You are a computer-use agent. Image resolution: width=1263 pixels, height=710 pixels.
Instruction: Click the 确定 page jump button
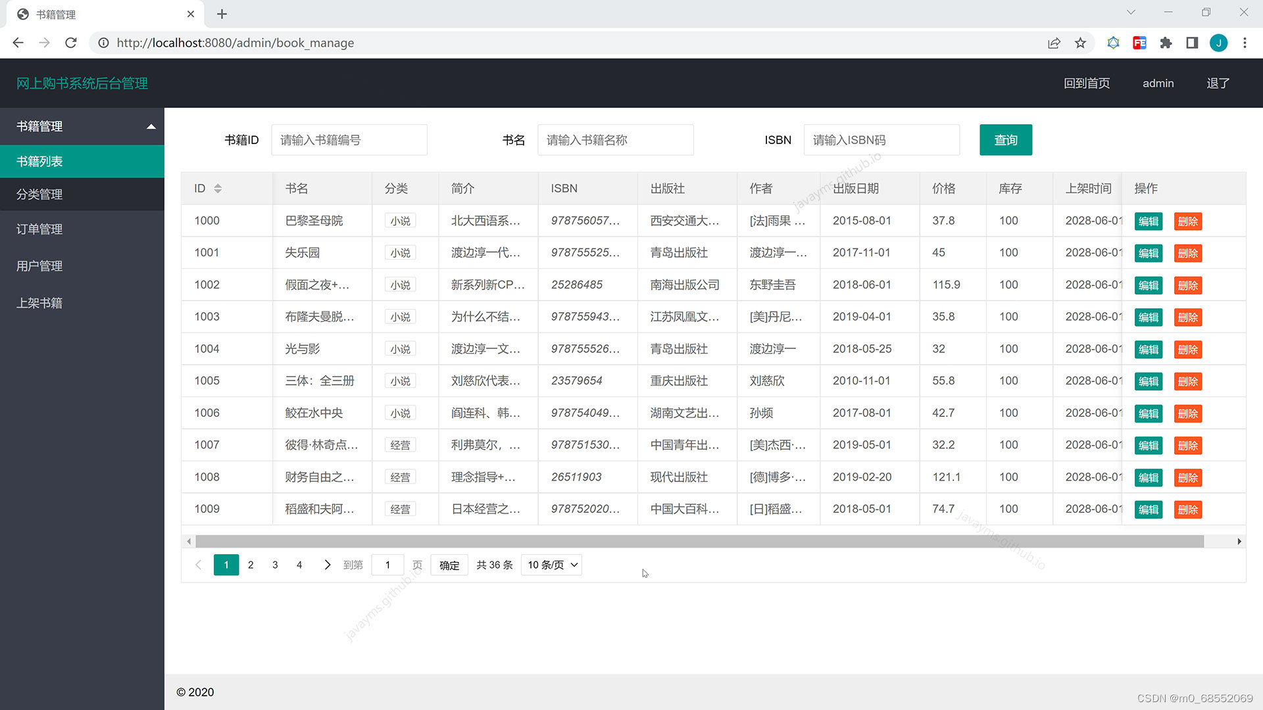tap(449, 565)
